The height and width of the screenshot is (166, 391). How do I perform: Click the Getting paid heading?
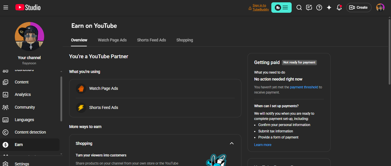coord(267,62)
